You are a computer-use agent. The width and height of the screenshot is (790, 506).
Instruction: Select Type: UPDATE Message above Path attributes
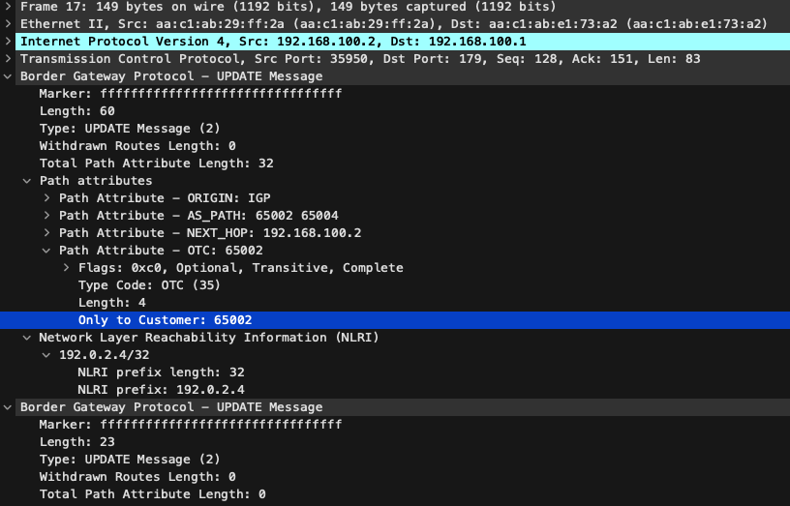(x=130, y=129)
